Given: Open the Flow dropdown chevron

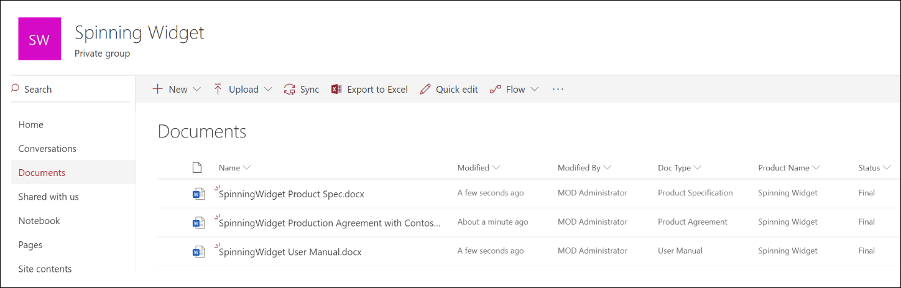Looking at the screenshot, I should (534, 90).
